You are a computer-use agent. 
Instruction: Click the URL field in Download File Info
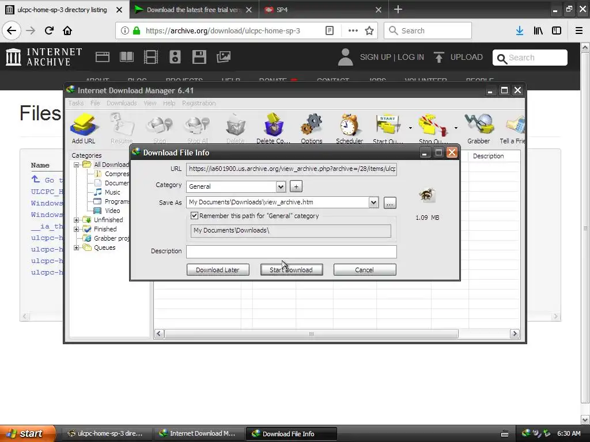pyautogui.click(x=291, y=169)
